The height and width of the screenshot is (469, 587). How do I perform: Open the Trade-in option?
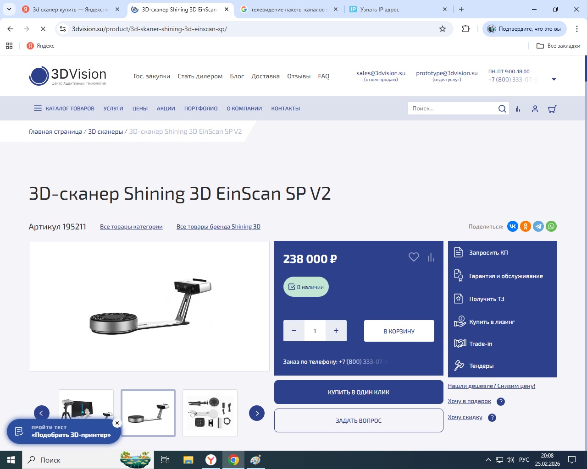tap(481, 344)
